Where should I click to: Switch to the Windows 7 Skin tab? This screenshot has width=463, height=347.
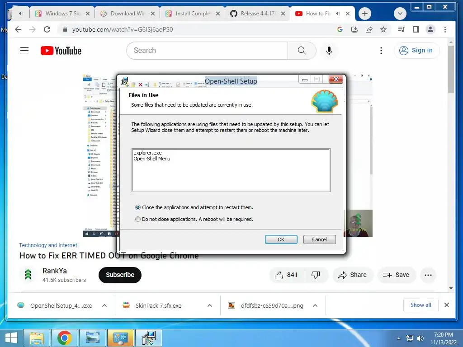(x=62, y=14)
